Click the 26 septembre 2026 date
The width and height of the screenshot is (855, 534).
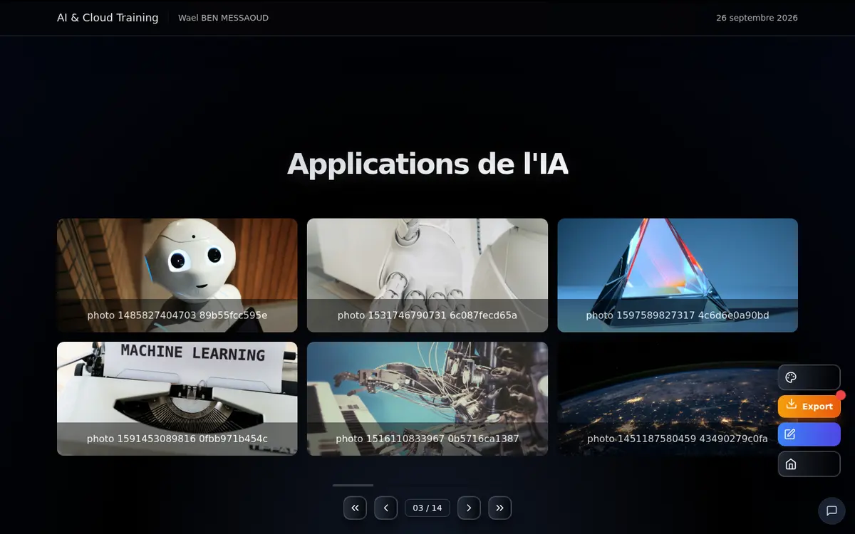(x=757, y=18)
